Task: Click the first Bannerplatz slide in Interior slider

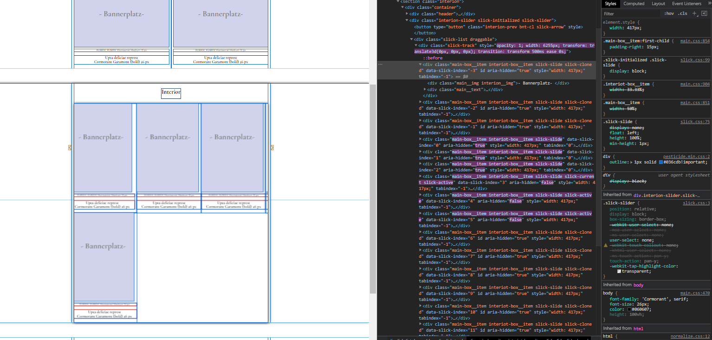Action: 103,148
